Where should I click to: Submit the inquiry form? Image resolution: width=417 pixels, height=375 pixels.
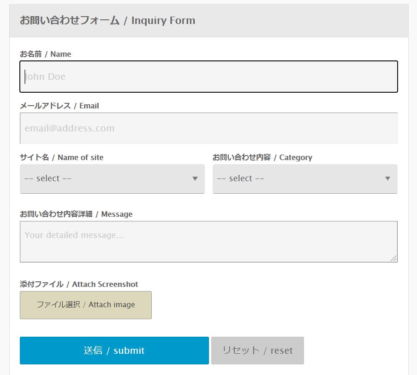tap(114, 351)
